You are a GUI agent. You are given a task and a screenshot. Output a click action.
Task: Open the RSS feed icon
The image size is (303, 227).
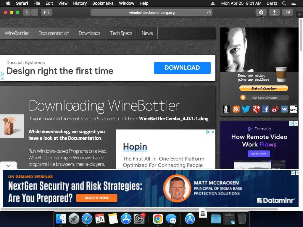click(236, 109)
